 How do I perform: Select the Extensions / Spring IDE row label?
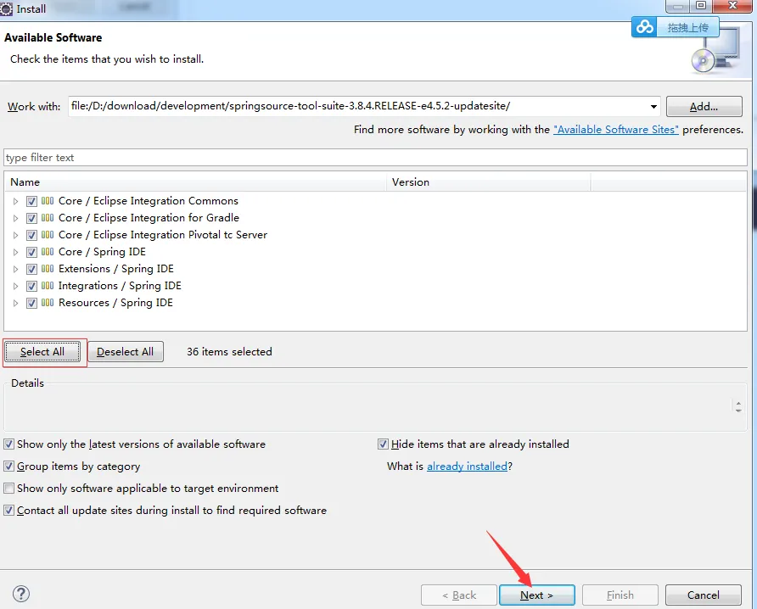(x=116, y=269)
